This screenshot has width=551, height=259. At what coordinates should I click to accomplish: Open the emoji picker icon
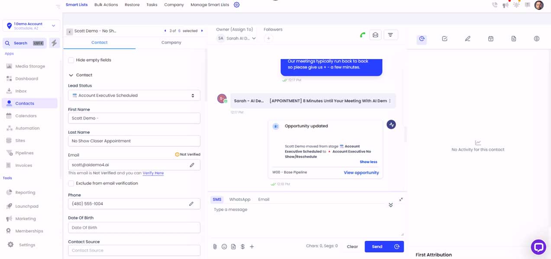point(224,246)
